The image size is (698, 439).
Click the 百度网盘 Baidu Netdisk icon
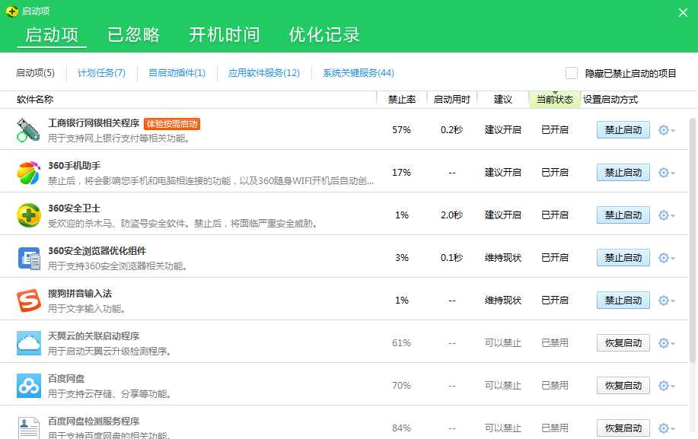[29, 385]
